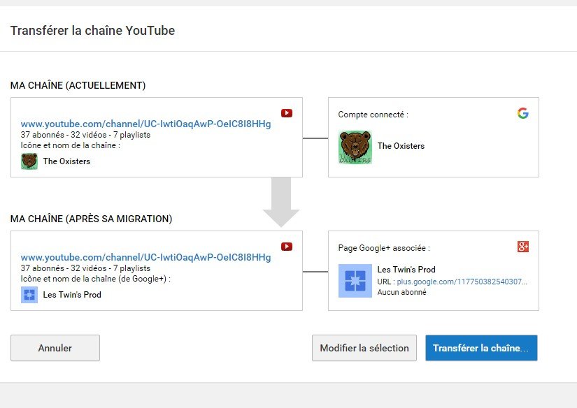Open the after-migration channel YouTube URL link
577x408 pixels.
pos(145,257)
